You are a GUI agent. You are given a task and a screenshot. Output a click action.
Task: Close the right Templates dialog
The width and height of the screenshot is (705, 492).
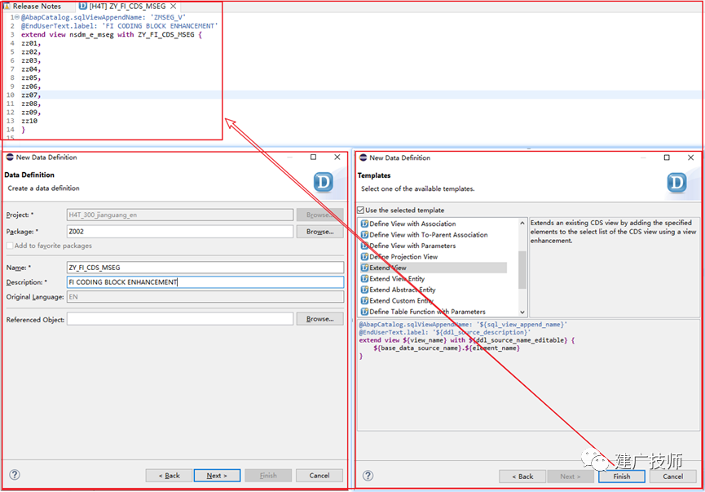tap(690, 157)
